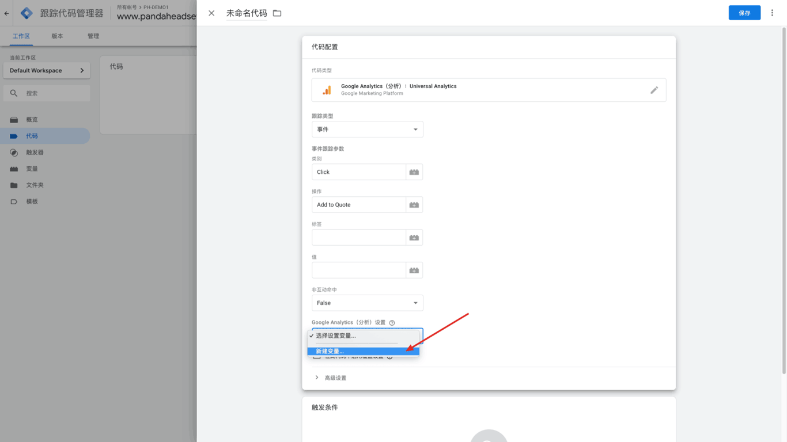
Task: Expand the 高级设置 section
Action: 335,378
